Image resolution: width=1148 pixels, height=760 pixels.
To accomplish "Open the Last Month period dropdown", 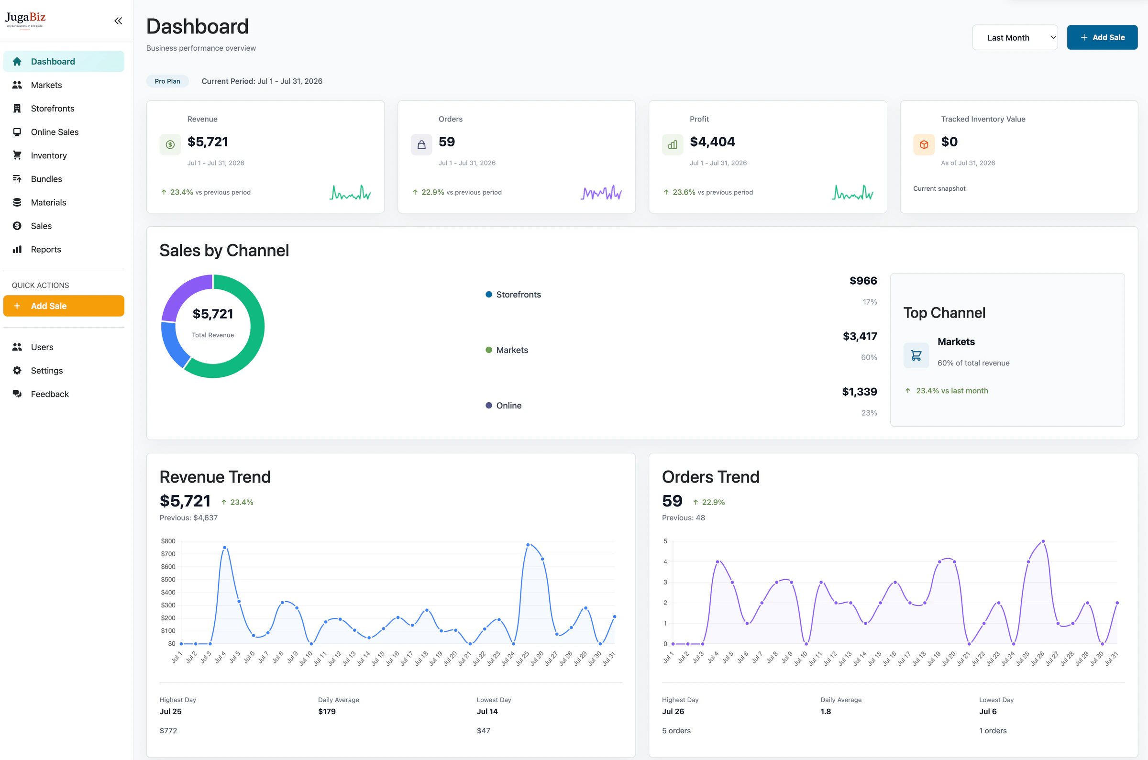I will point(1015,37).
